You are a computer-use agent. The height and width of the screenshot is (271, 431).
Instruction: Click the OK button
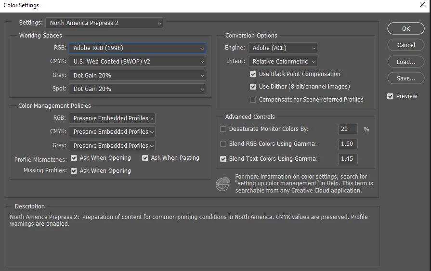pyautogui.click(x=406, y=28)
